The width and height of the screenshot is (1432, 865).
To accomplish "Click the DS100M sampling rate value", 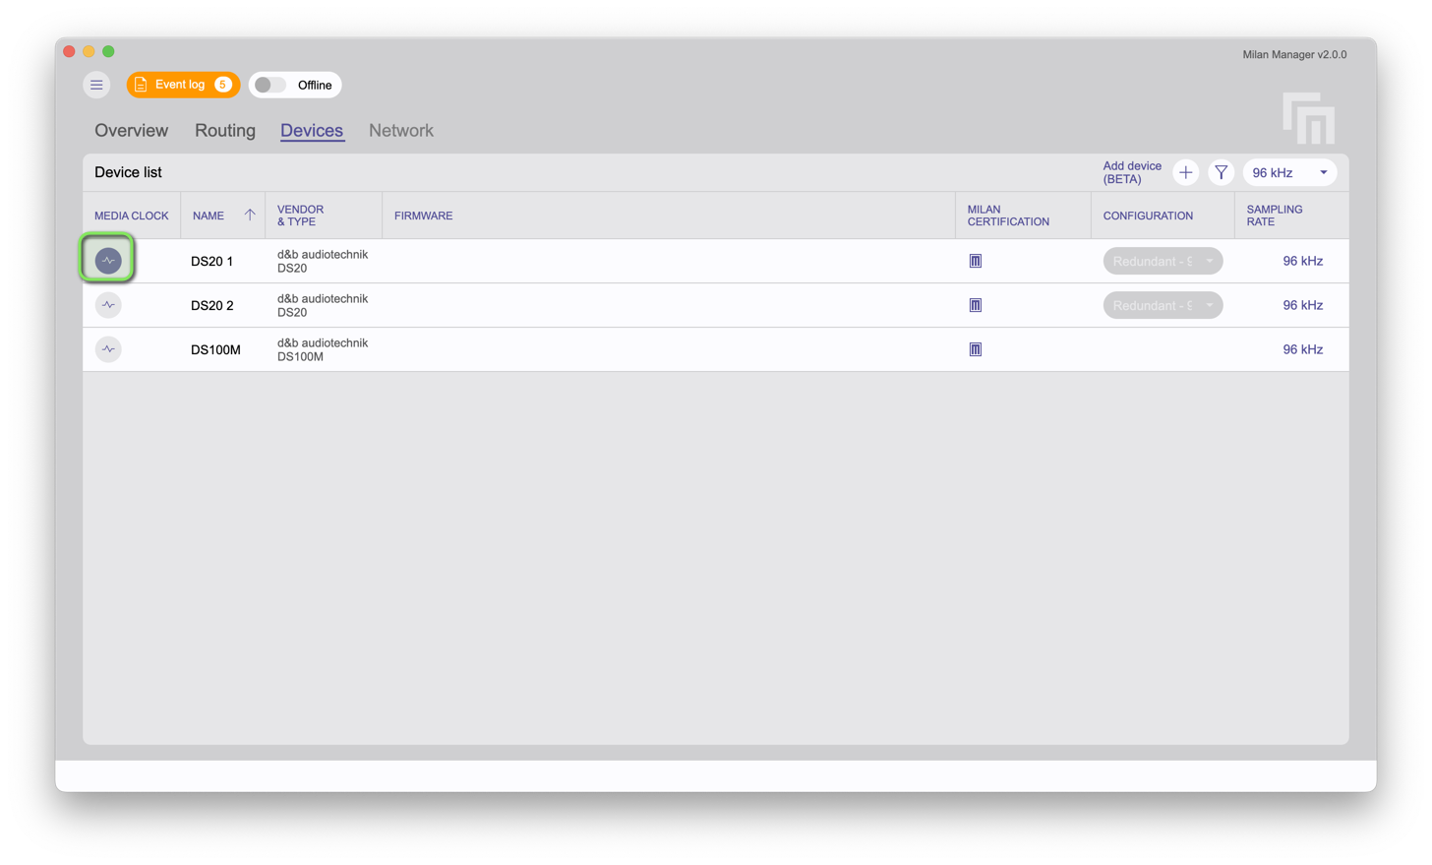I will pos(1302,349).
